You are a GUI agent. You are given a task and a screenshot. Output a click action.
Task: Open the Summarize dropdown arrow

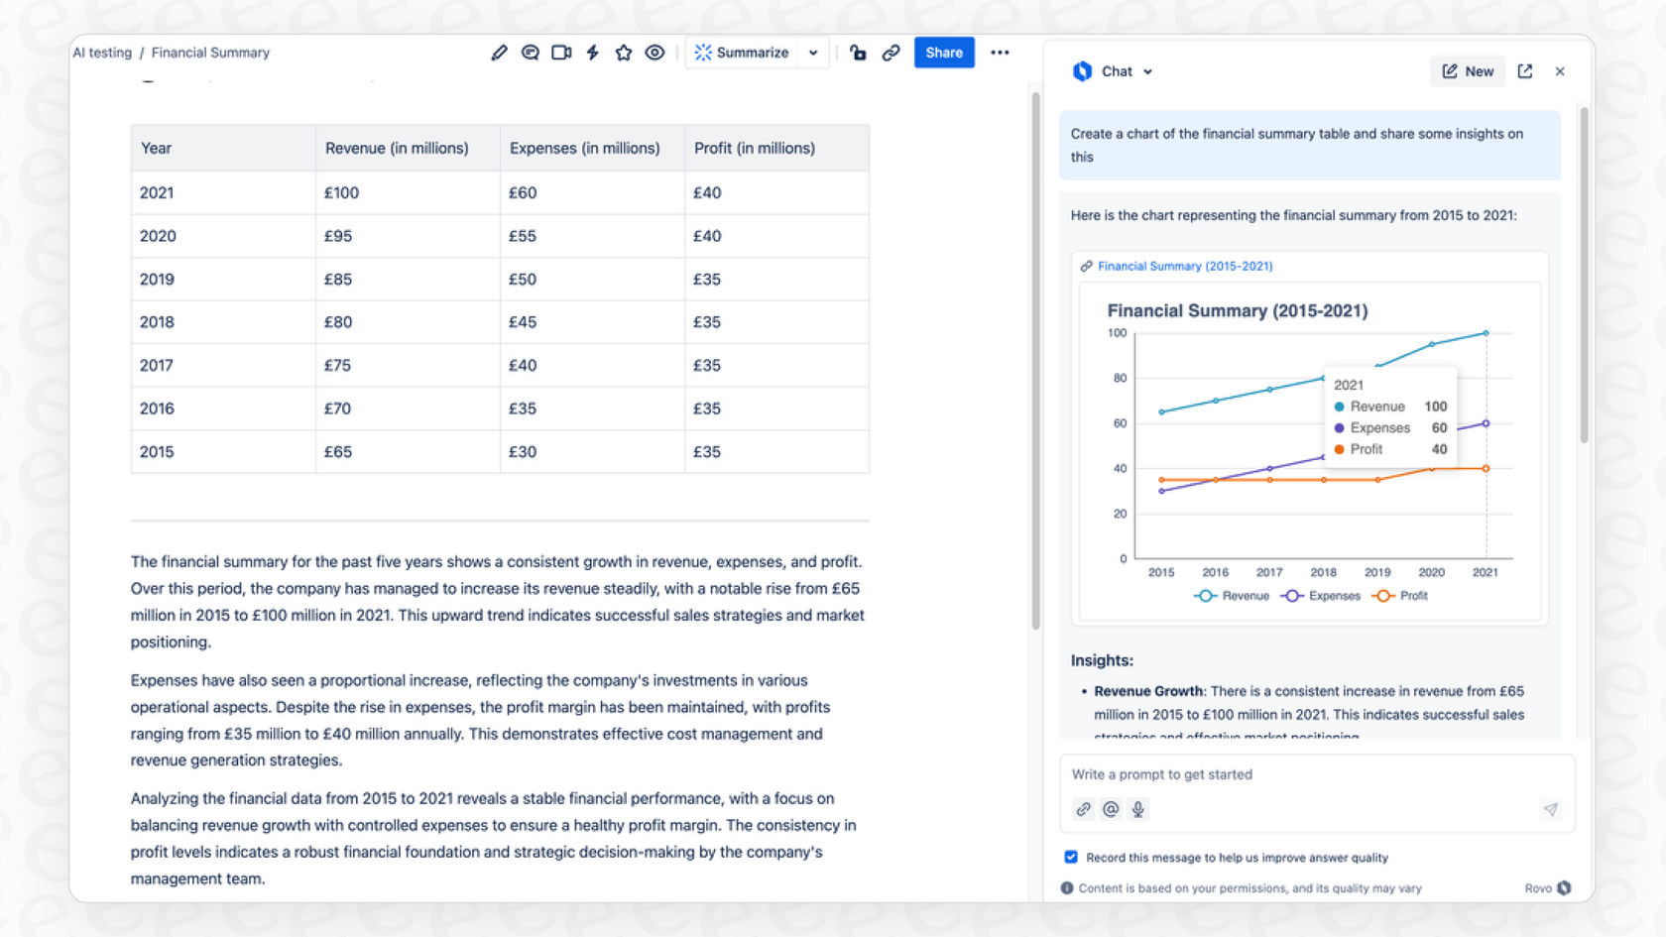812,53
